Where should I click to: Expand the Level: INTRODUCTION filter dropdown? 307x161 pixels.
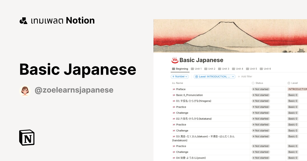(x=214, y=76)
